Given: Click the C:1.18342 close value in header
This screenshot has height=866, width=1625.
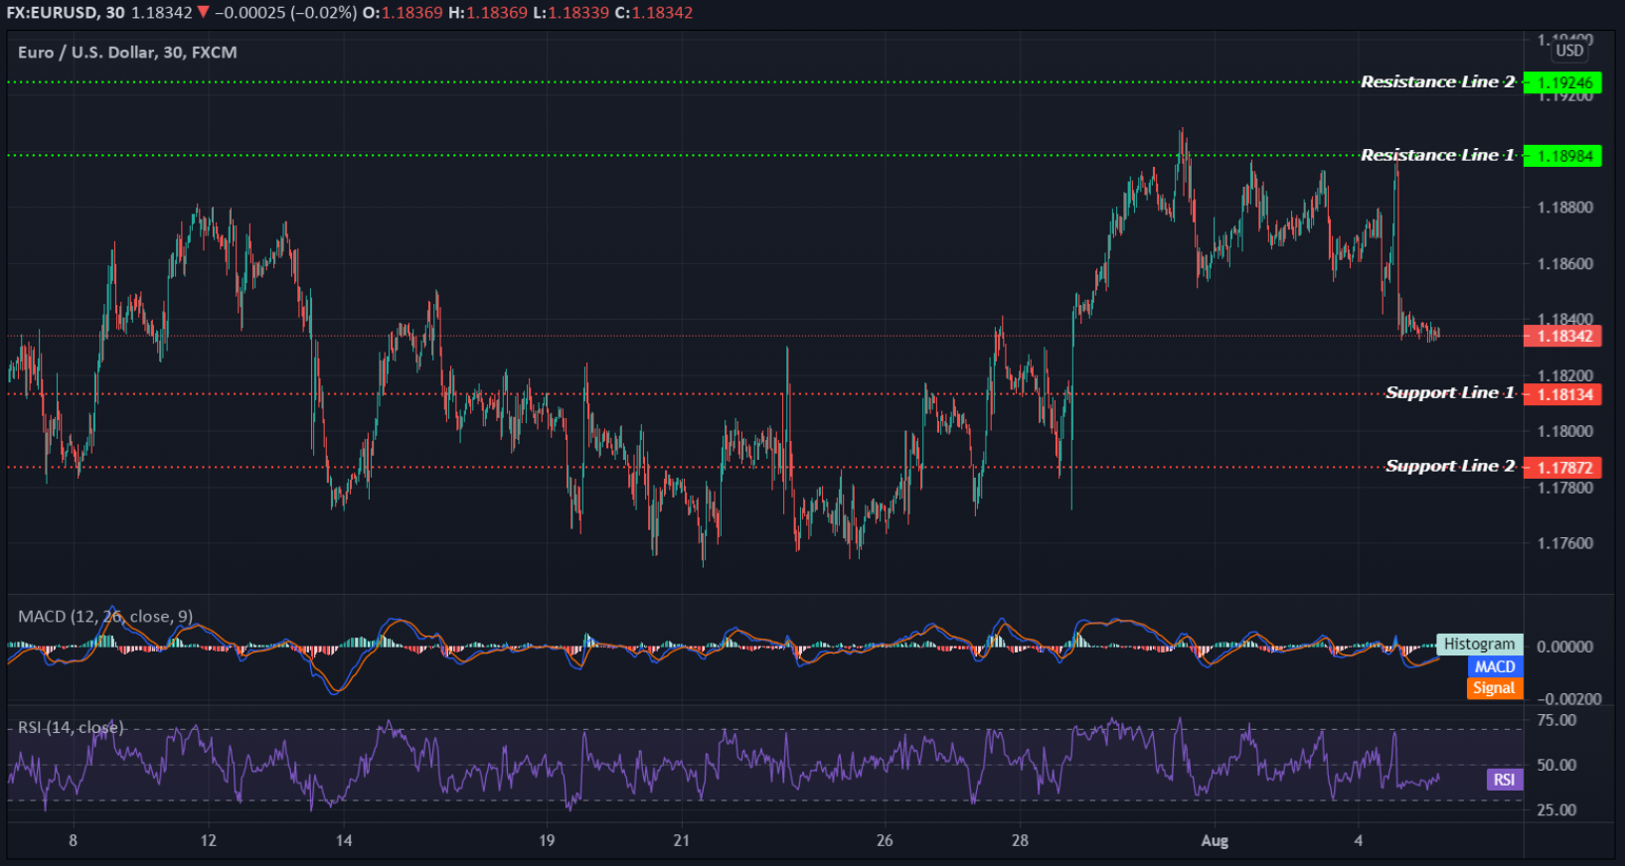Looking at the screenshot, I should [653, 13].
